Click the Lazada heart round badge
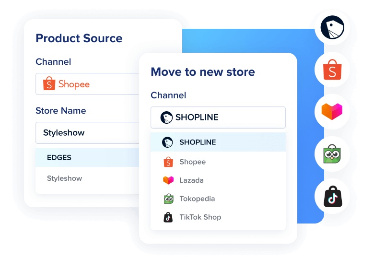The image size is (374, 259). [332, 112]
